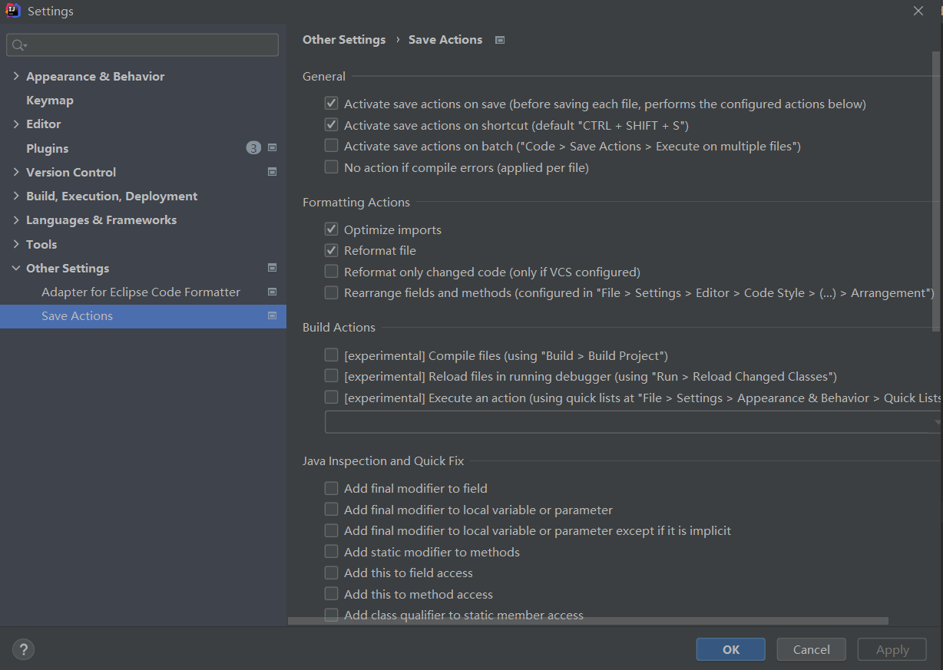Open the Keymap settings page
Viewport: 943px width, 670px height.
pyautogui.click(x=50, y=100)
